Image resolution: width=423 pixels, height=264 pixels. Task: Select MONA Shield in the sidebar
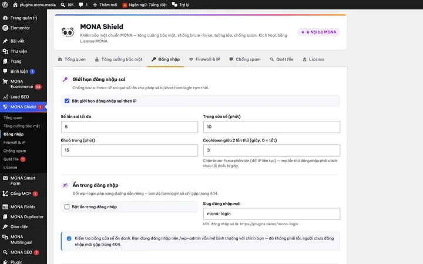(23, 107)
